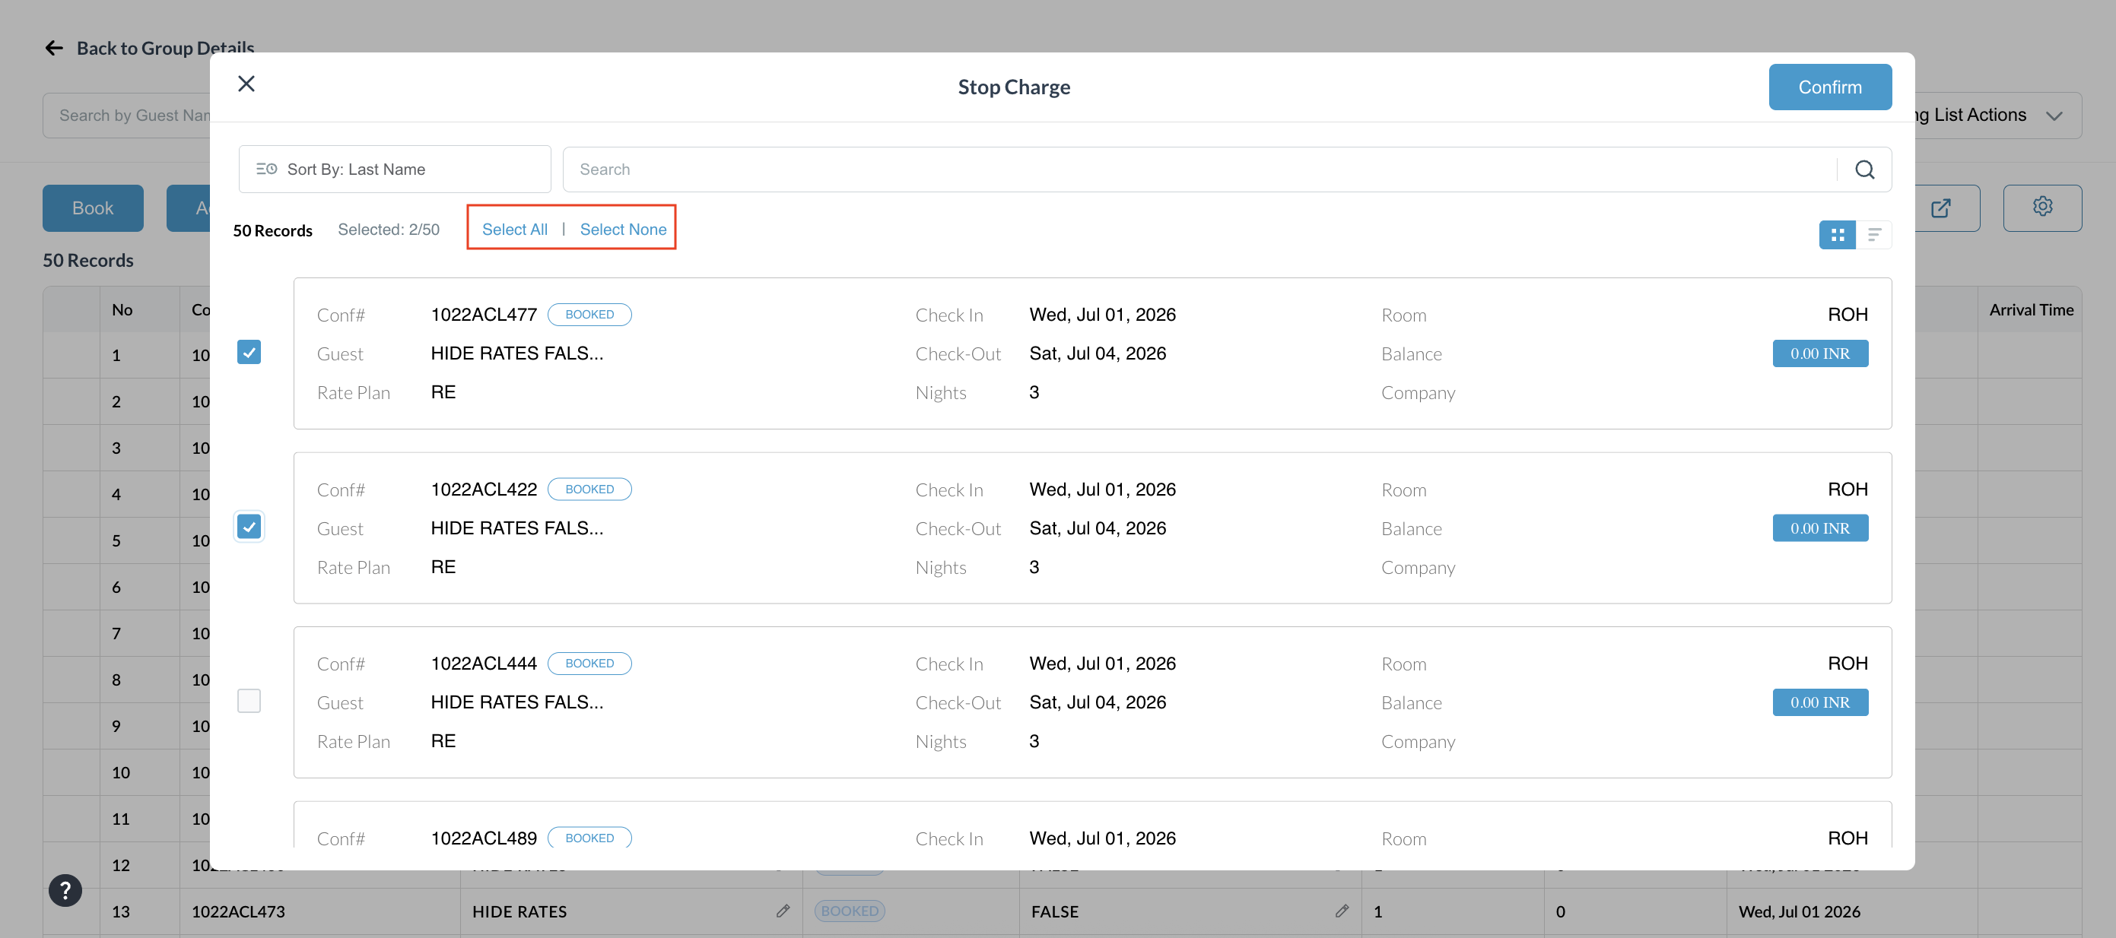Click BOOKED badge on 1022ACL477

589,314
